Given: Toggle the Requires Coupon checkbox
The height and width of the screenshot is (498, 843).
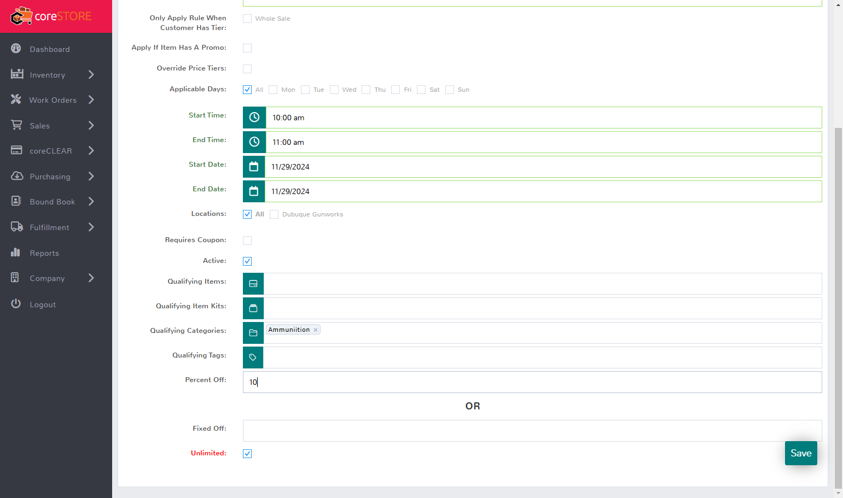Looking at the screenshot, I should click(247, 241).
